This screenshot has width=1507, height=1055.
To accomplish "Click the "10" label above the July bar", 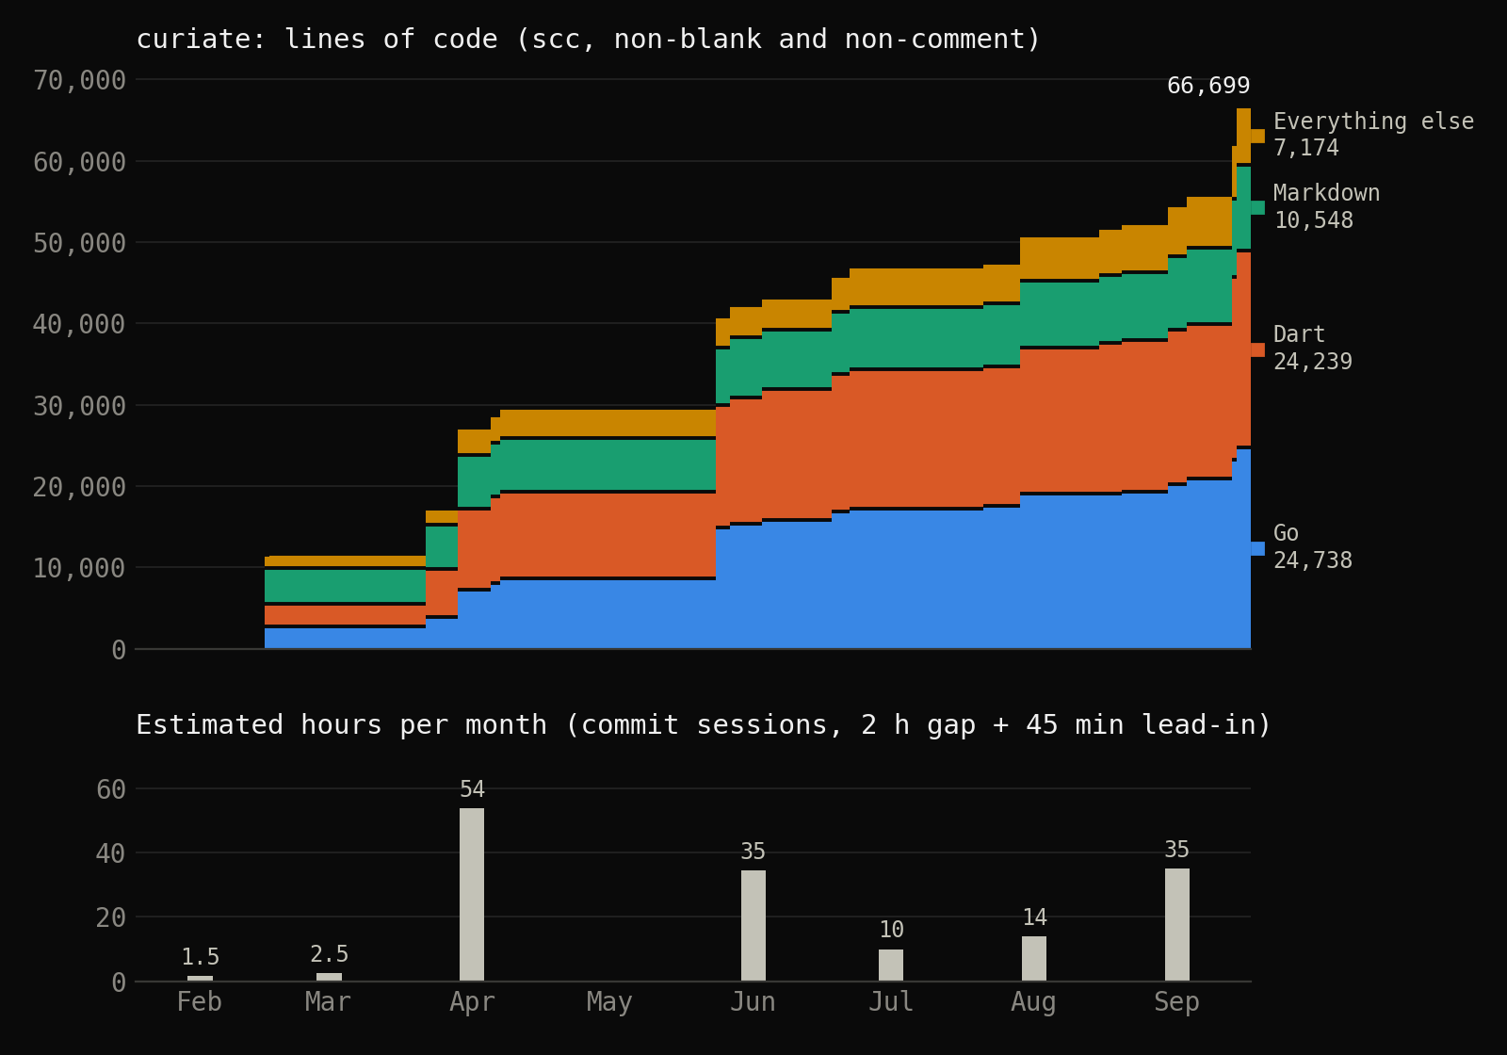I will pyautogui.click(x=891, y=930).
